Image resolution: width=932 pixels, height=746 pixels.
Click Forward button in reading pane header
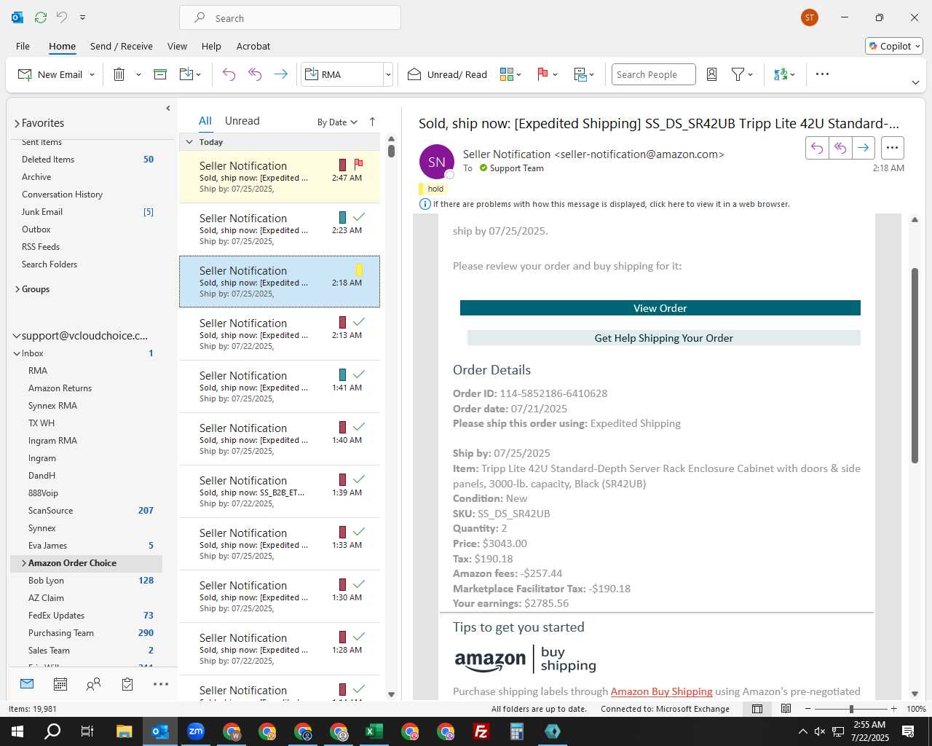click(x=863, y=148)
